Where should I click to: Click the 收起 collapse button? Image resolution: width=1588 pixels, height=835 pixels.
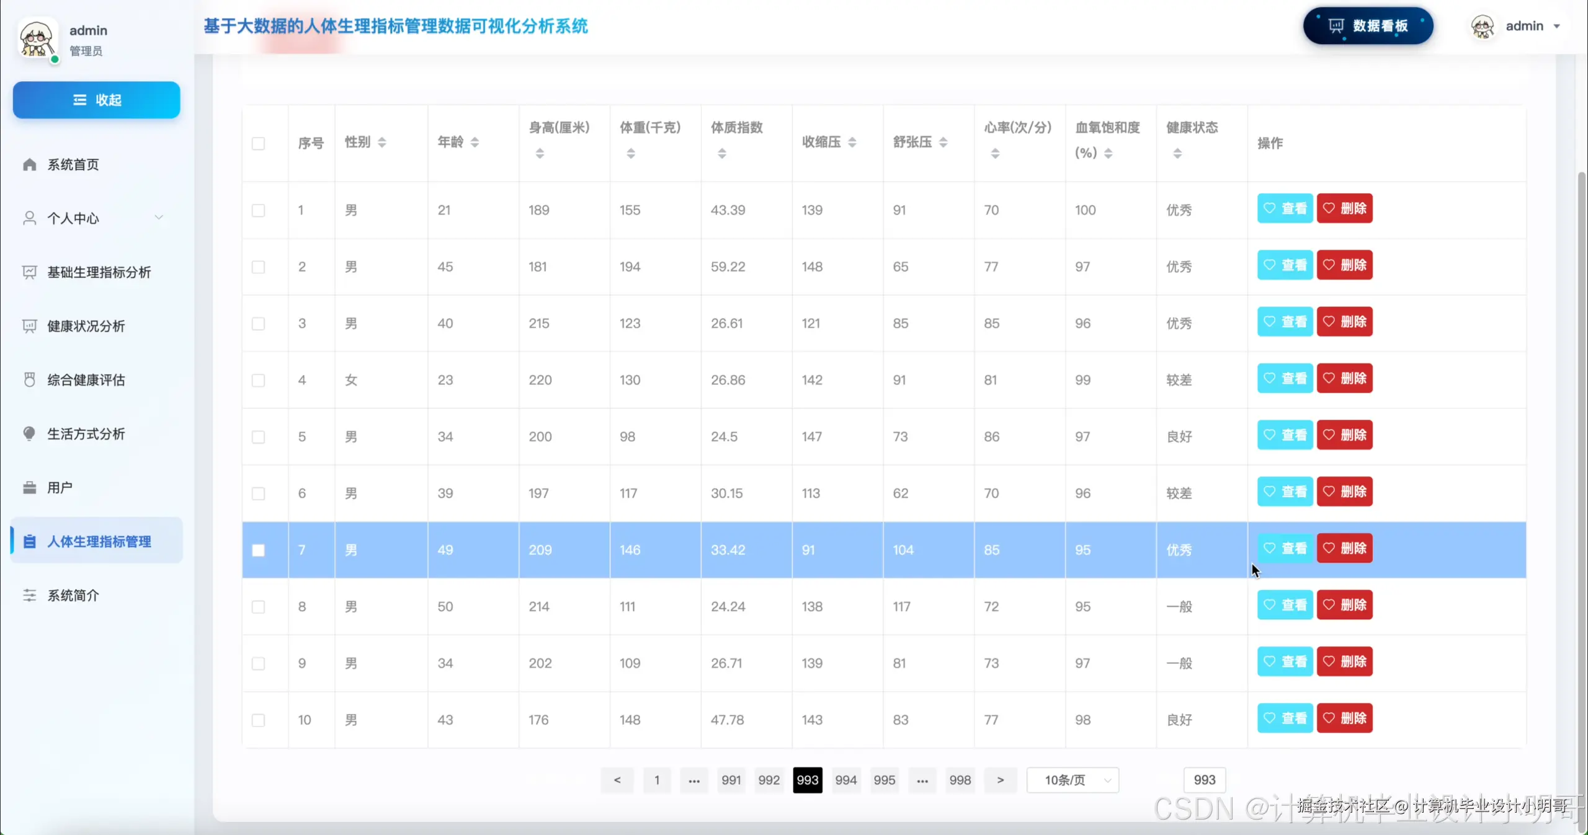[x=96, y=100]
